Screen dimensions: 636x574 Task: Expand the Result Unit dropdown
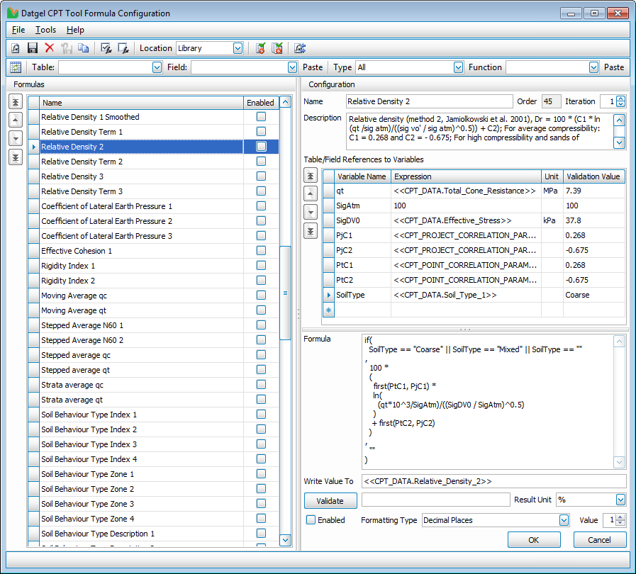pos(620,500)
